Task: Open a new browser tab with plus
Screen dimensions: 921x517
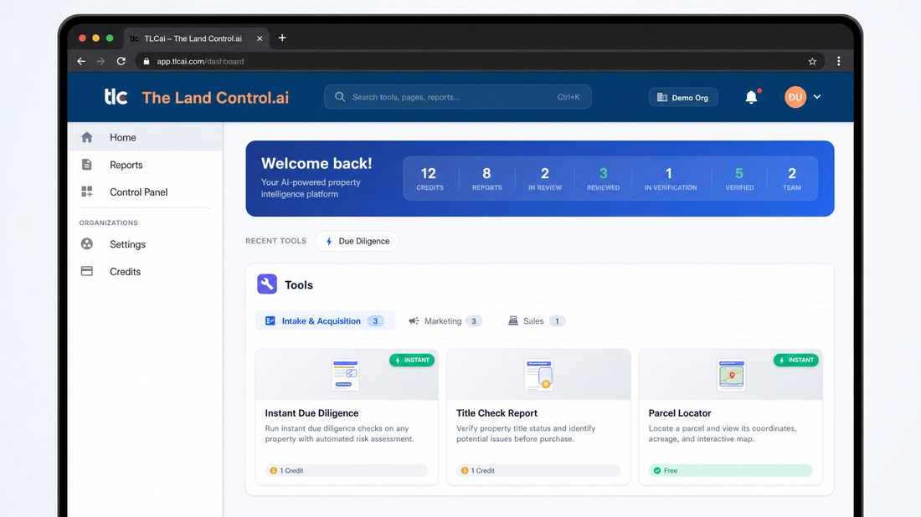Action: click(x=282, y=38)
